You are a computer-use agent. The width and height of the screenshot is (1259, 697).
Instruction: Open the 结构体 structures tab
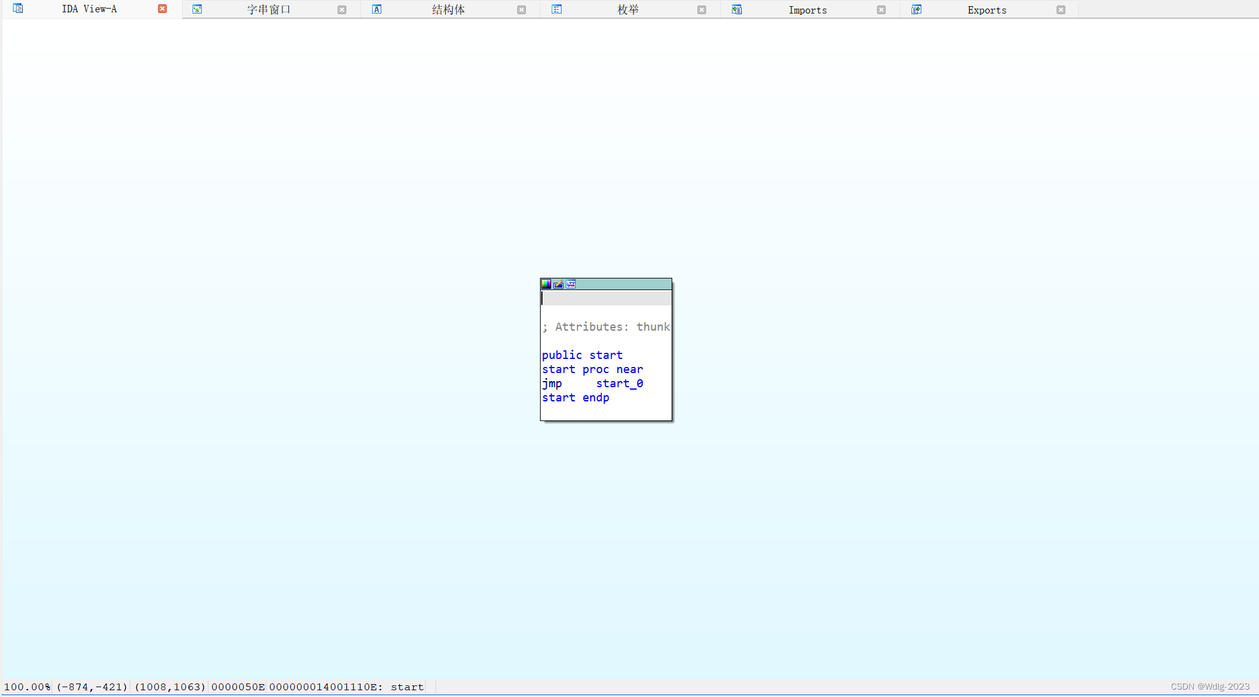pyautogui.click(x=448, y=10)
